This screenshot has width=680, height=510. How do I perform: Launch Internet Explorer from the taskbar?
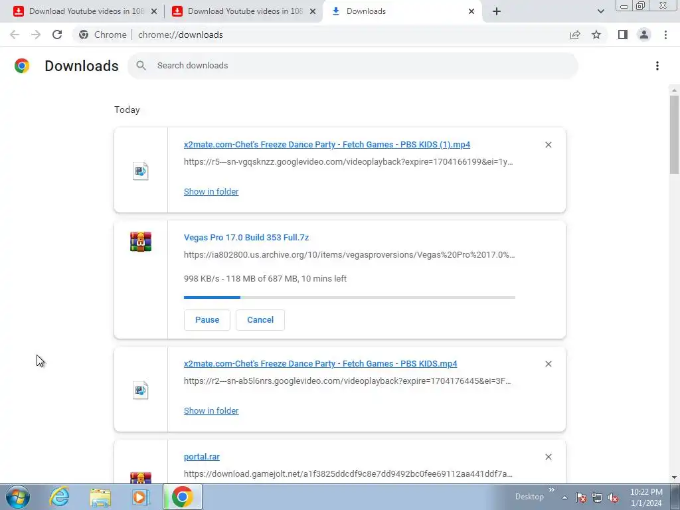click(x=59, y=497)
